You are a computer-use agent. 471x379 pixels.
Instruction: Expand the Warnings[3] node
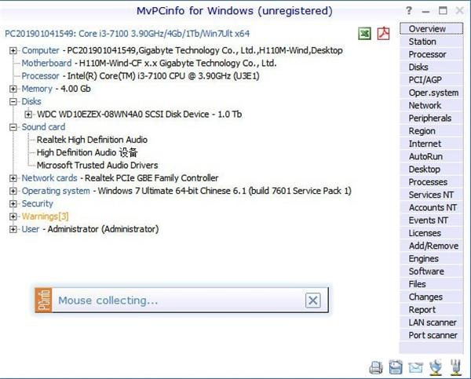13,217
